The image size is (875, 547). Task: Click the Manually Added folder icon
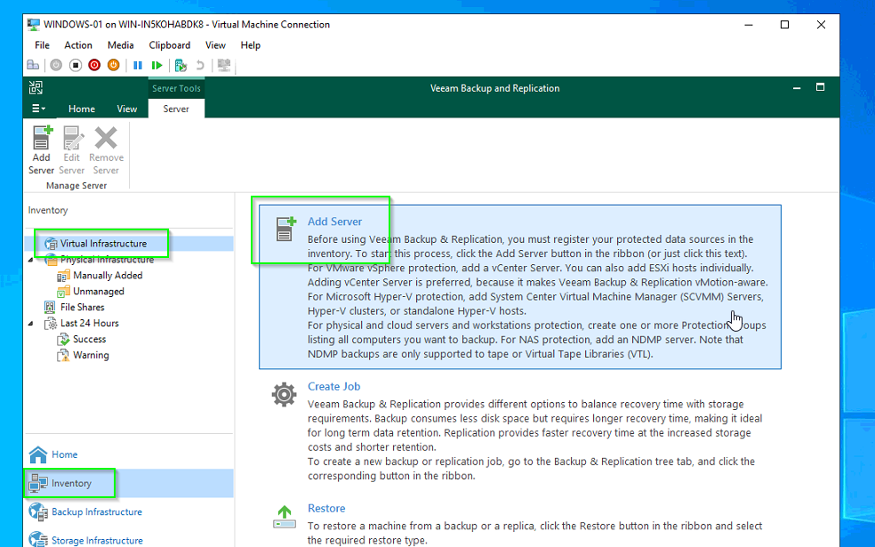pyautogui.click(x=63, y=275)
